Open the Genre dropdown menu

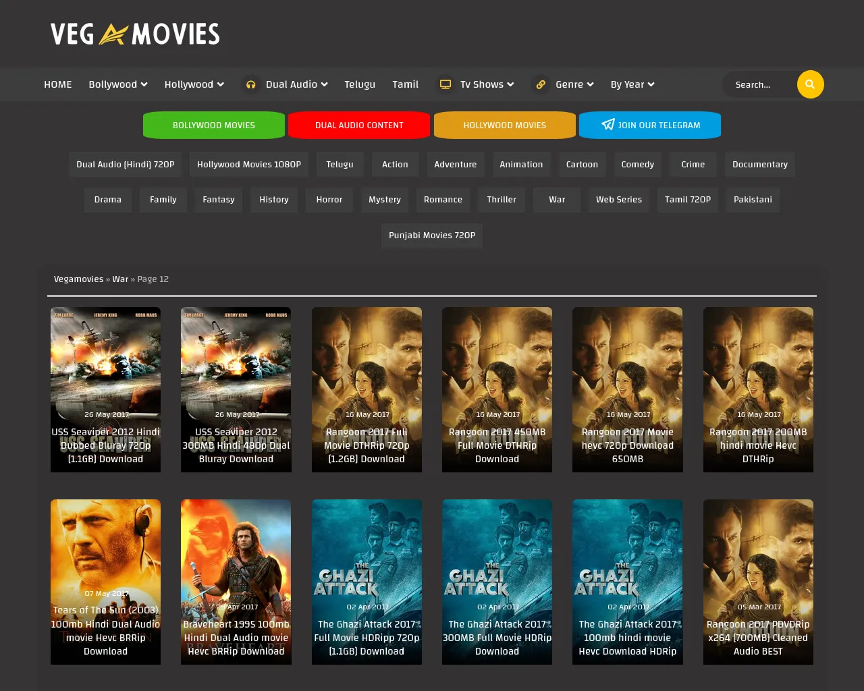coord(574,84)
